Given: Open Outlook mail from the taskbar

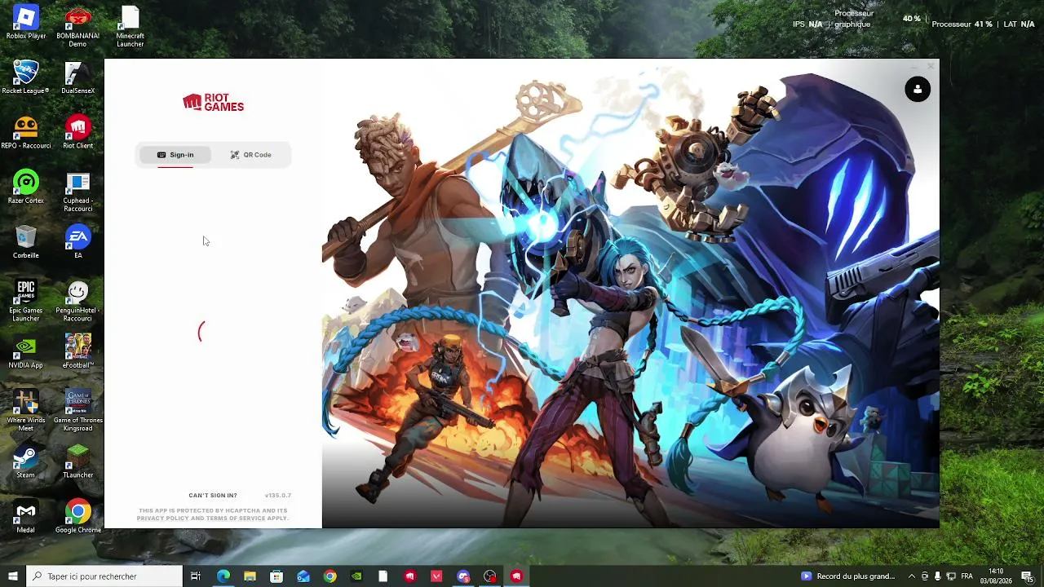Looking at the screenshot, I should tap(303, 576).
